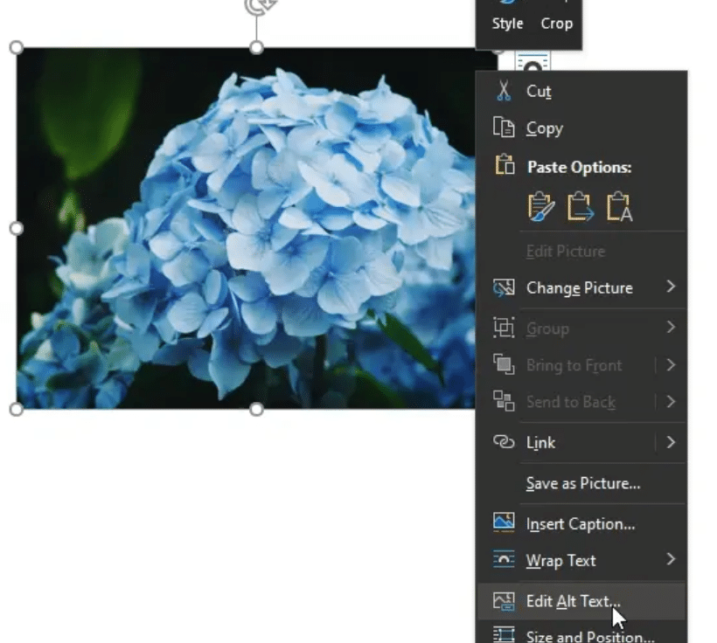Click the Change Picture icon

(504, 288)
